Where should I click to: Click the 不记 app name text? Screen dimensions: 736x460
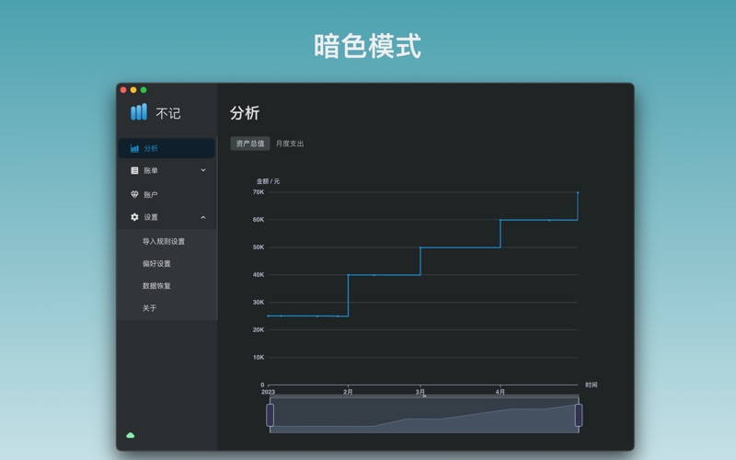(x=168, y=113)
